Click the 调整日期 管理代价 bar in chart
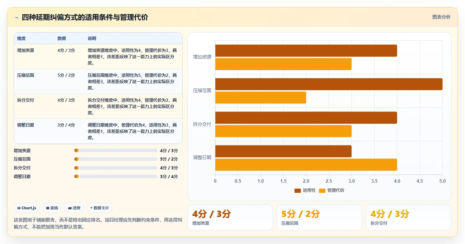 pos(306,165)
